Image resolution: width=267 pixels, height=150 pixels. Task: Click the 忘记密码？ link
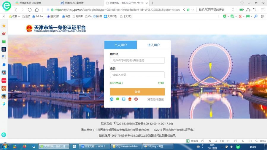117,83
